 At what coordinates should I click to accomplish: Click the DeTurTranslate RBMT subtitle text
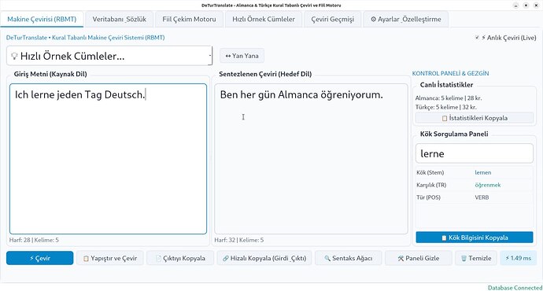pos(85,38)
